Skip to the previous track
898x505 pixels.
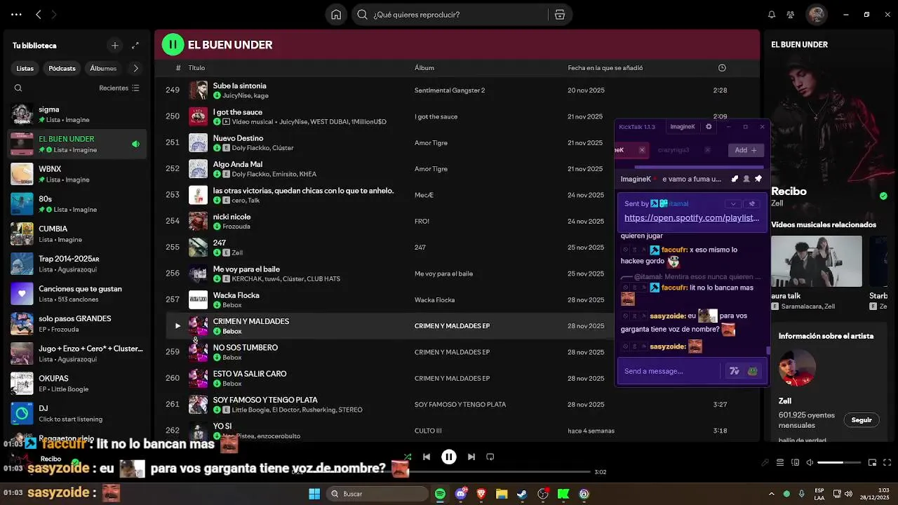click(426, 457)
